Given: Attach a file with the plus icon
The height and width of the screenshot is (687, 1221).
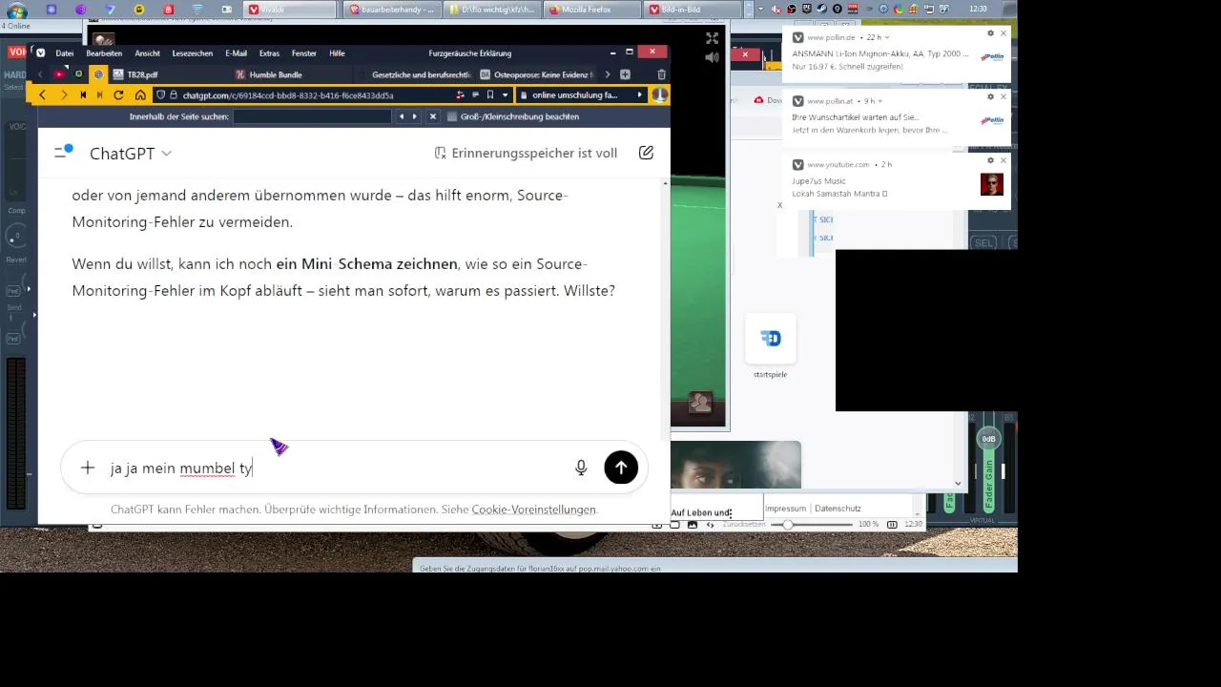Looking at the screenshot, I should [x=88, y=468].
